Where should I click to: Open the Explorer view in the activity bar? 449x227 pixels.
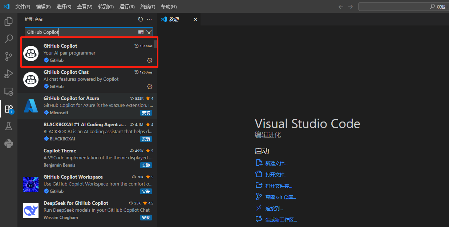(x=8, y=21)
